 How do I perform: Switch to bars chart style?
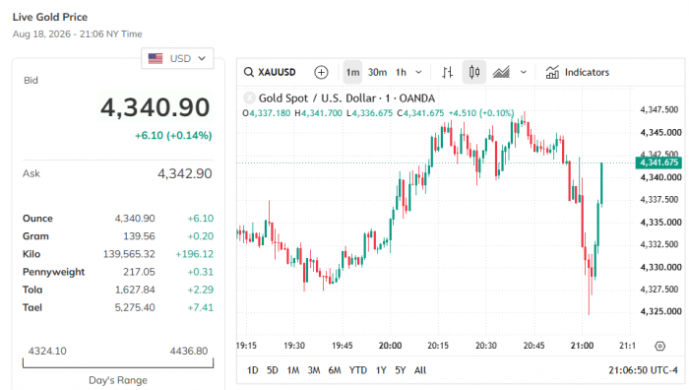447,72
